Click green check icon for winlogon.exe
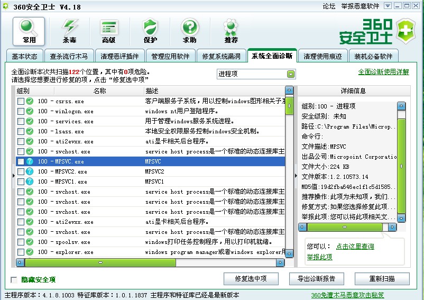The height and width of the screenshot is (300, 424). coord(30,111)
